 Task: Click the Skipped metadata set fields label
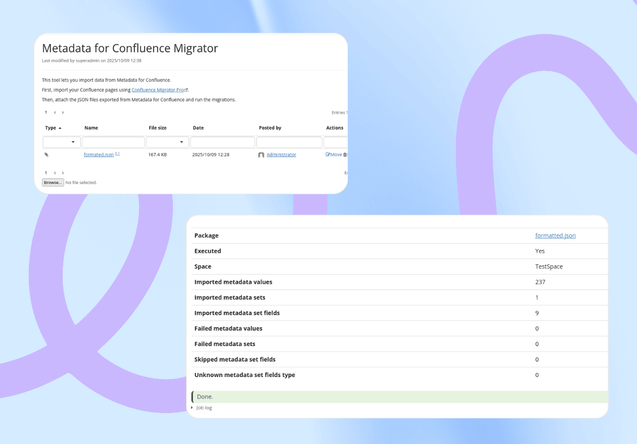click(235, 359)
